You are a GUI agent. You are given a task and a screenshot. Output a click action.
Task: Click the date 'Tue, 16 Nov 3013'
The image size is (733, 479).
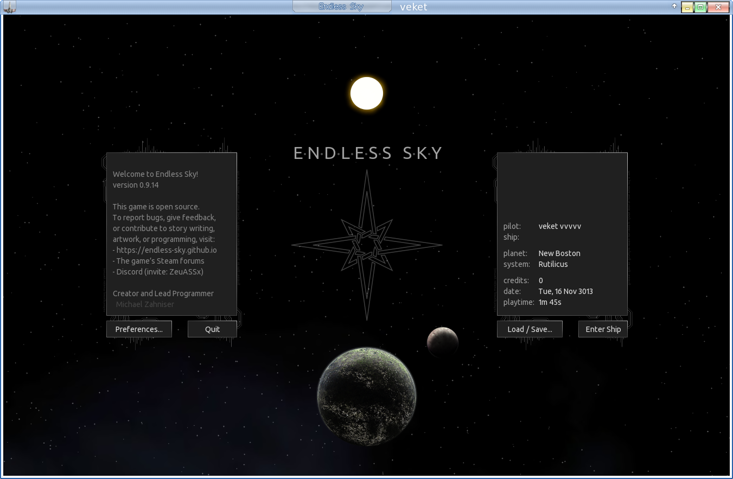(x=565, y=291)
